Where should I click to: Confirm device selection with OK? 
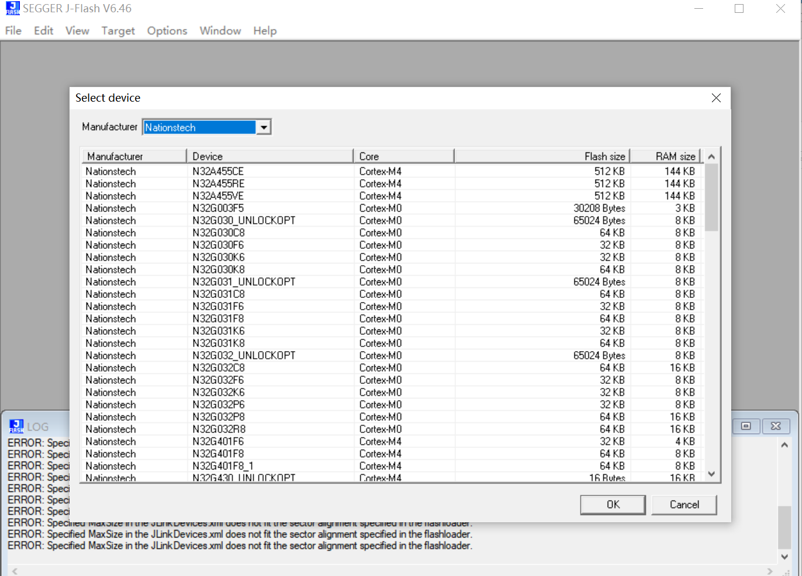click(612, 505)
